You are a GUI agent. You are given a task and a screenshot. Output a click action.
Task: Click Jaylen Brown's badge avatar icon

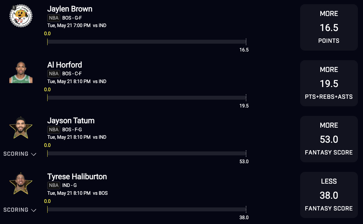(21, 16)
